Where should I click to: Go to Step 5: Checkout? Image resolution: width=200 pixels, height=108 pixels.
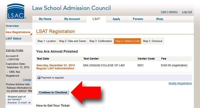click(152, 41)
